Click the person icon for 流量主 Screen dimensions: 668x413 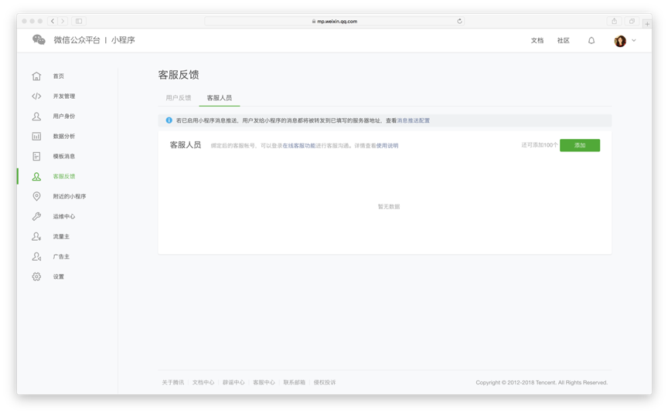(x=36, y=236)
